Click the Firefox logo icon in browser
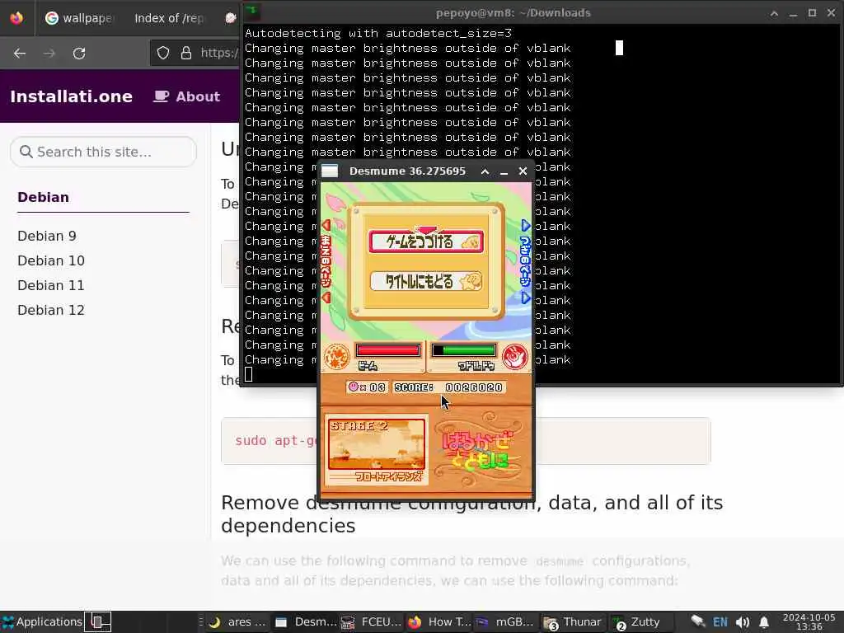The width and height of the screenshot is (844, 633). click(16, 18)
